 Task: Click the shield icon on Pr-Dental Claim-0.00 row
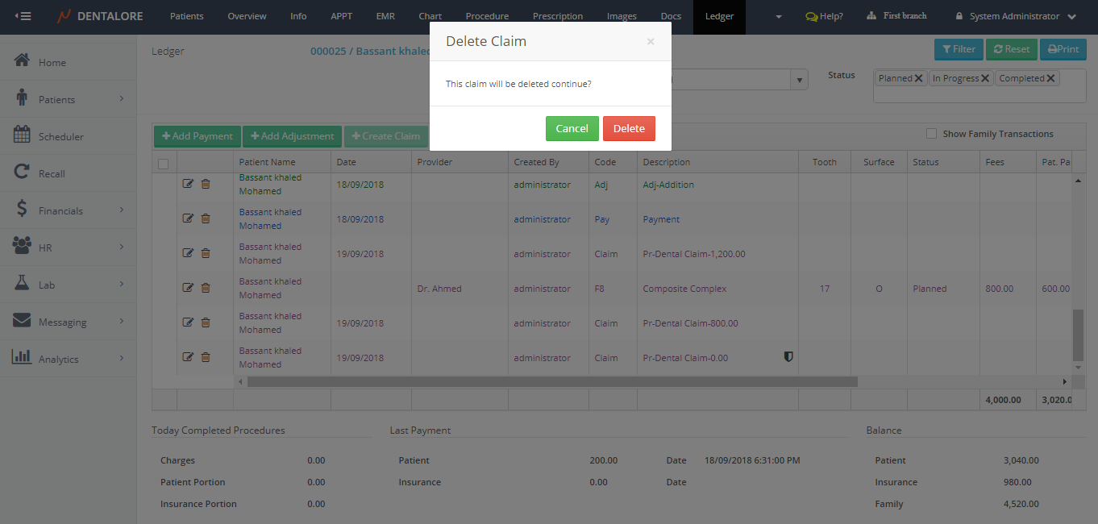[788, 356]
